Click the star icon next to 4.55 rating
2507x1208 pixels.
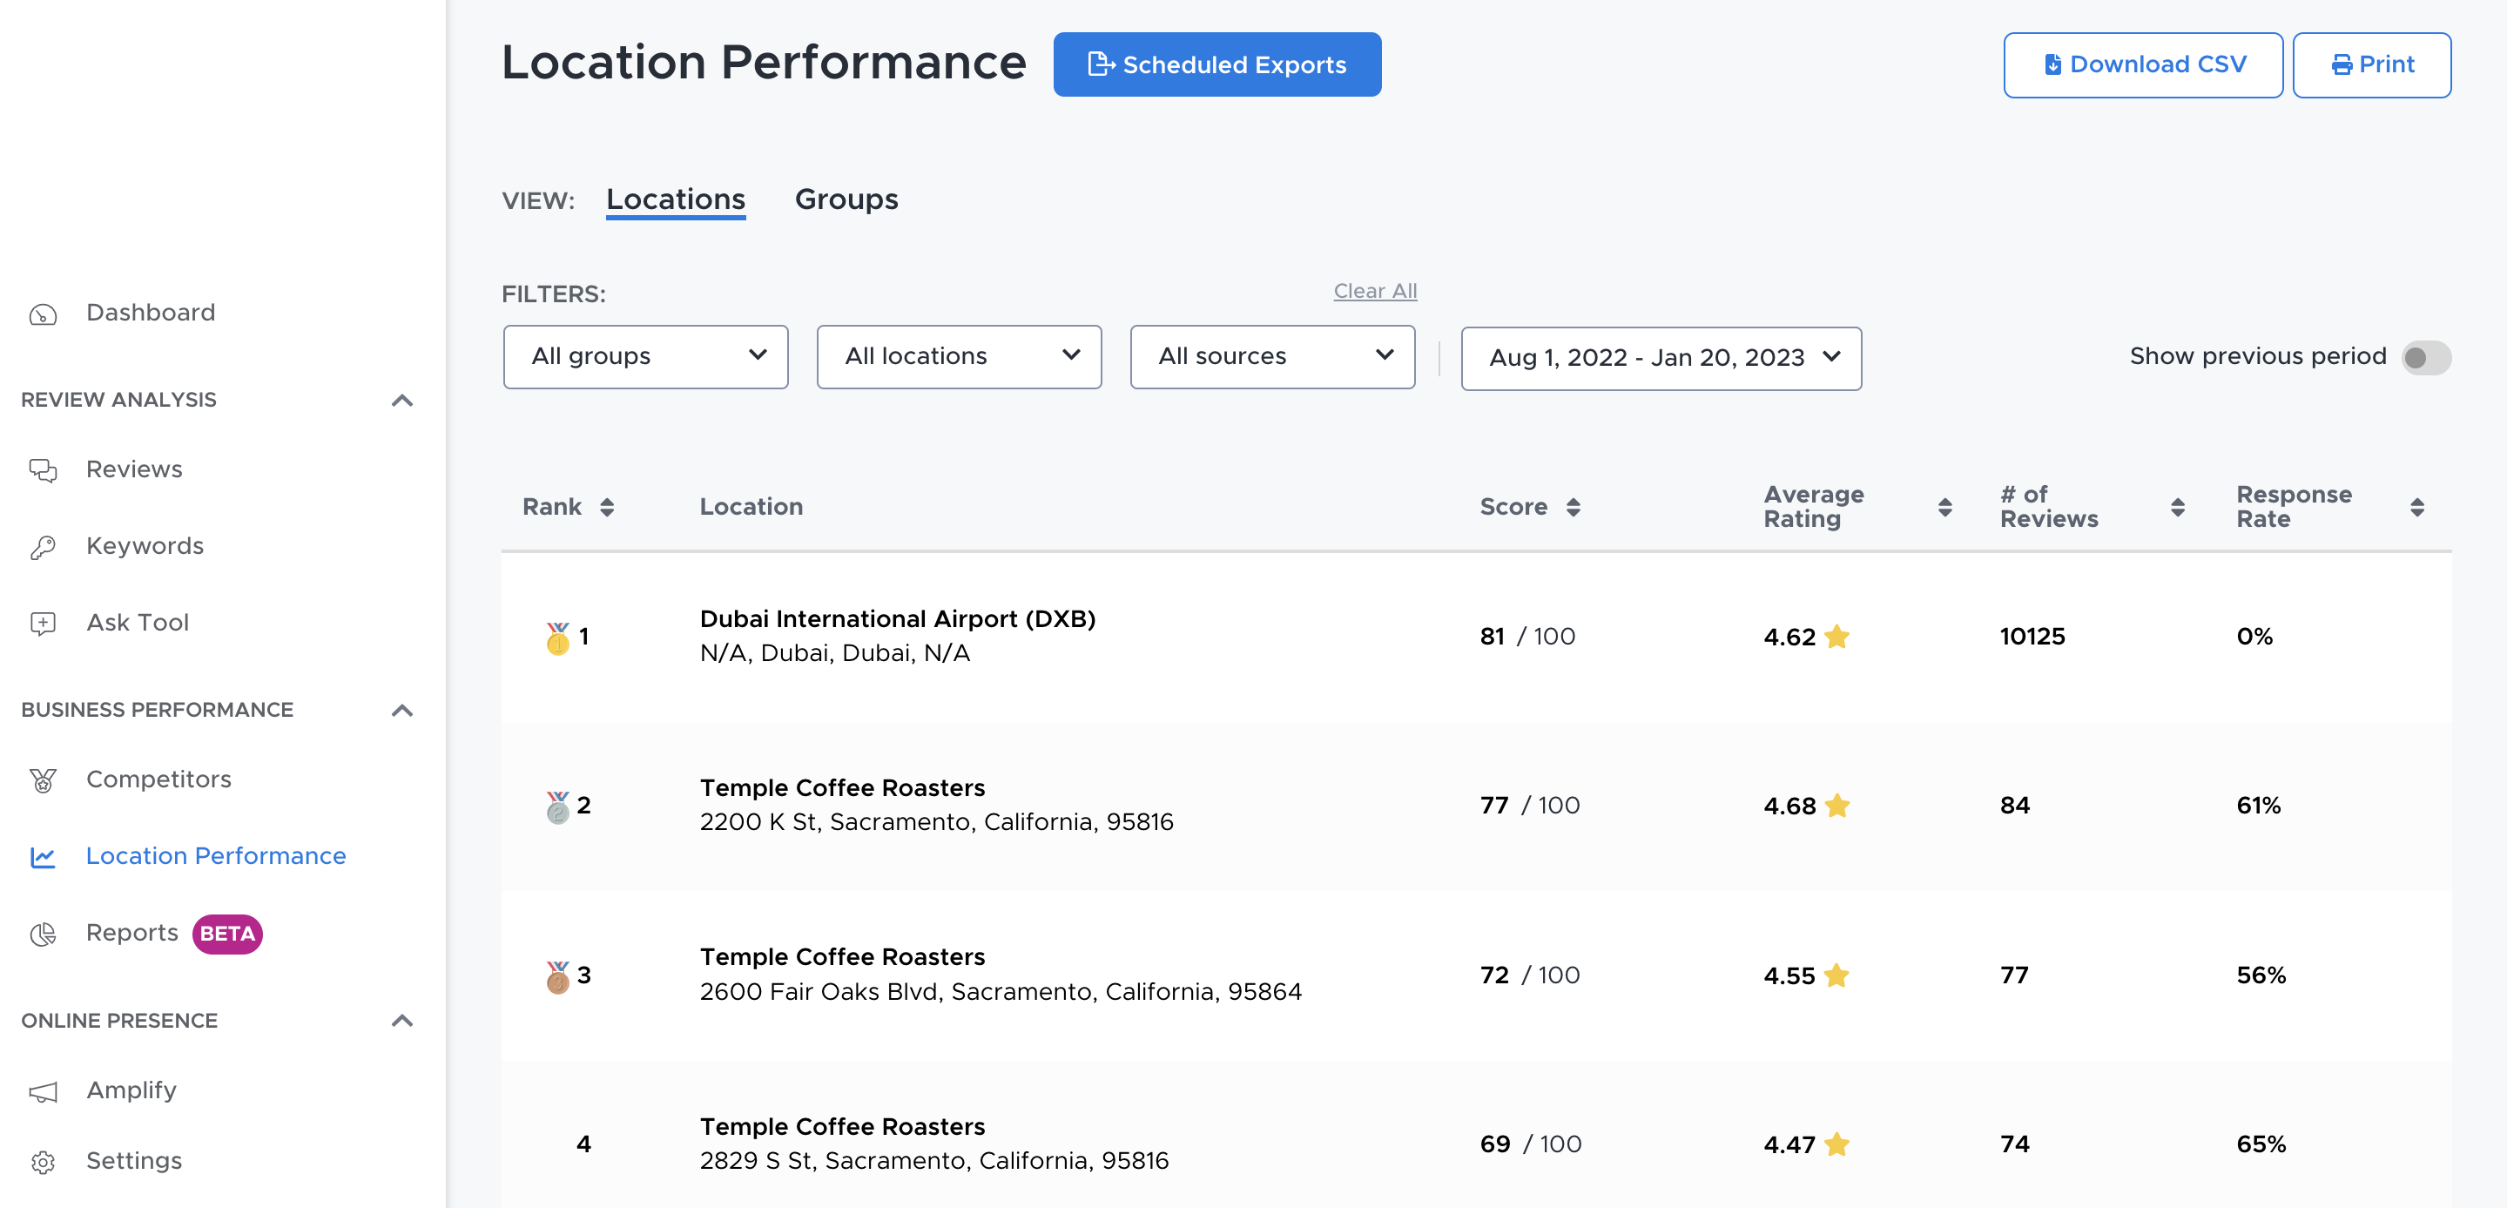click(1836, 975)
